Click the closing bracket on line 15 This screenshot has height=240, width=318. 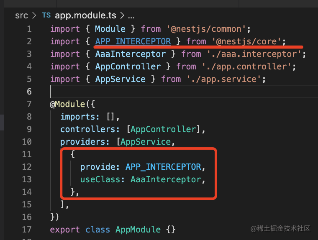click(x=63, y=204)
